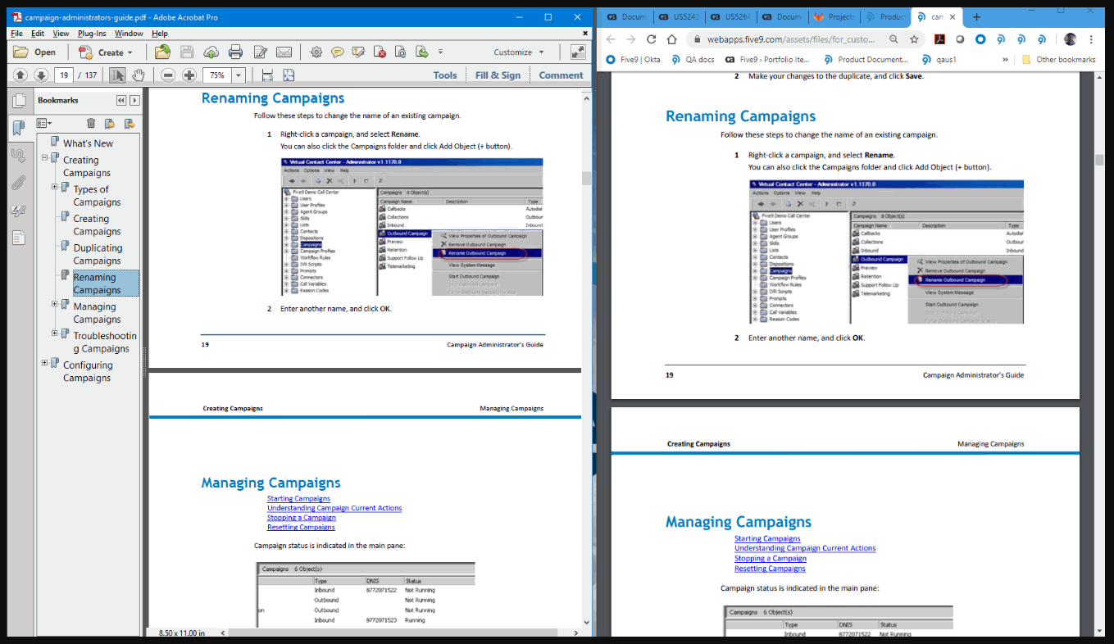Bookmark this page with star icon
This screenshot has height=644, width=1114.
pyautogui.click(x=914, y=39)
